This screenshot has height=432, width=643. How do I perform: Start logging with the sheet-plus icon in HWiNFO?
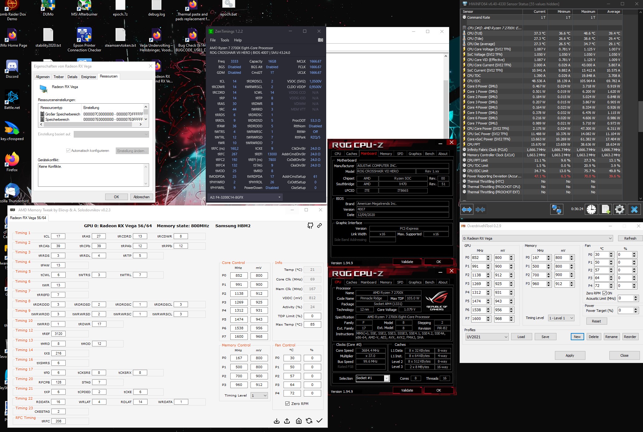(605, 209)
